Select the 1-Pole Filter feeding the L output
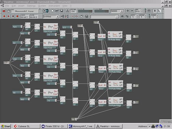 coord(115,36)
